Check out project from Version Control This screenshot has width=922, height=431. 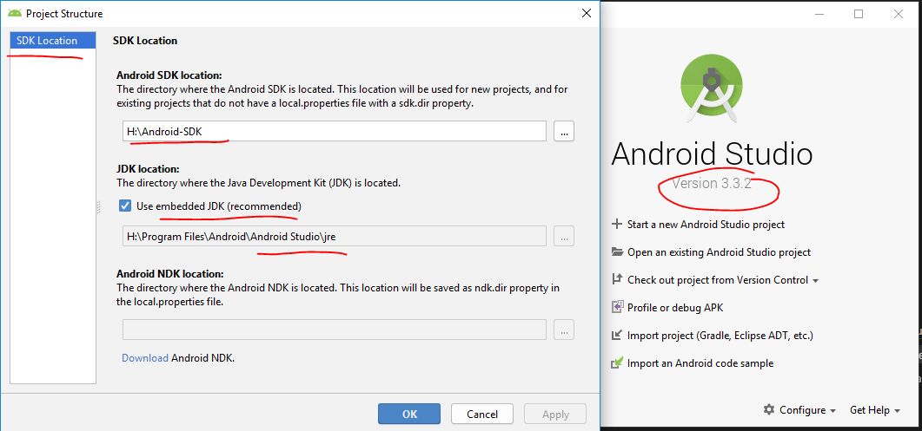click(718, 280)
